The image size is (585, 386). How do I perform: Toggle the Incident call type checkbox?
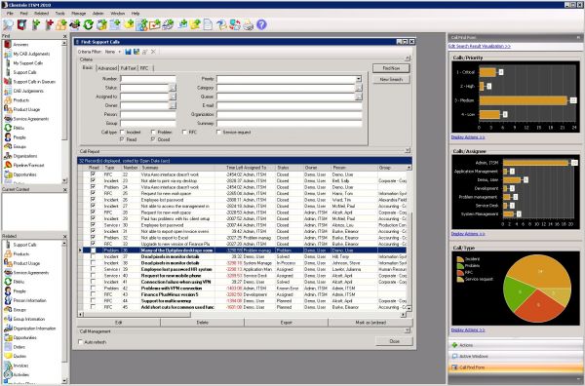click(122, 132)
